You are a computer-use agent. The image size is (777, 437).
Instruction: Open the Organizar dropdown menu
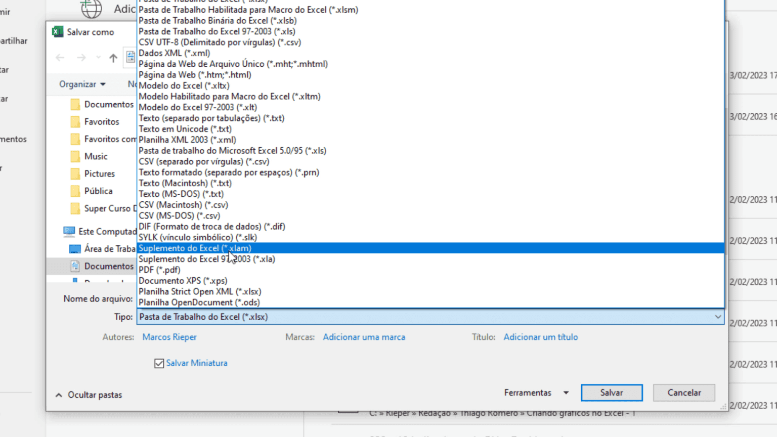(82, 84)
